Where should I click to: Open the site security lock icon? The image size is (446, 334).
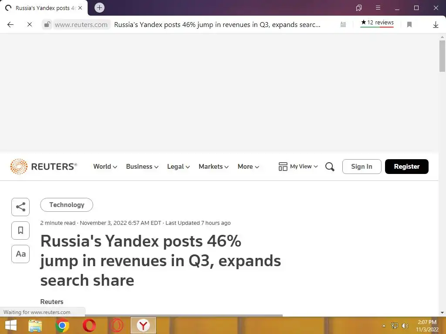(x=47, y=24)
